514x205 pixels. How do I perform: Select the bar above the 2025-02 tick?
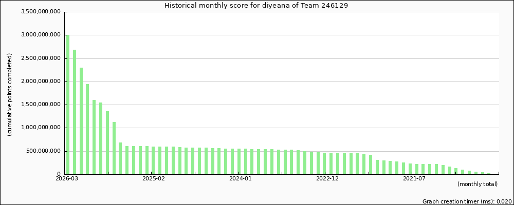(154, 160)
